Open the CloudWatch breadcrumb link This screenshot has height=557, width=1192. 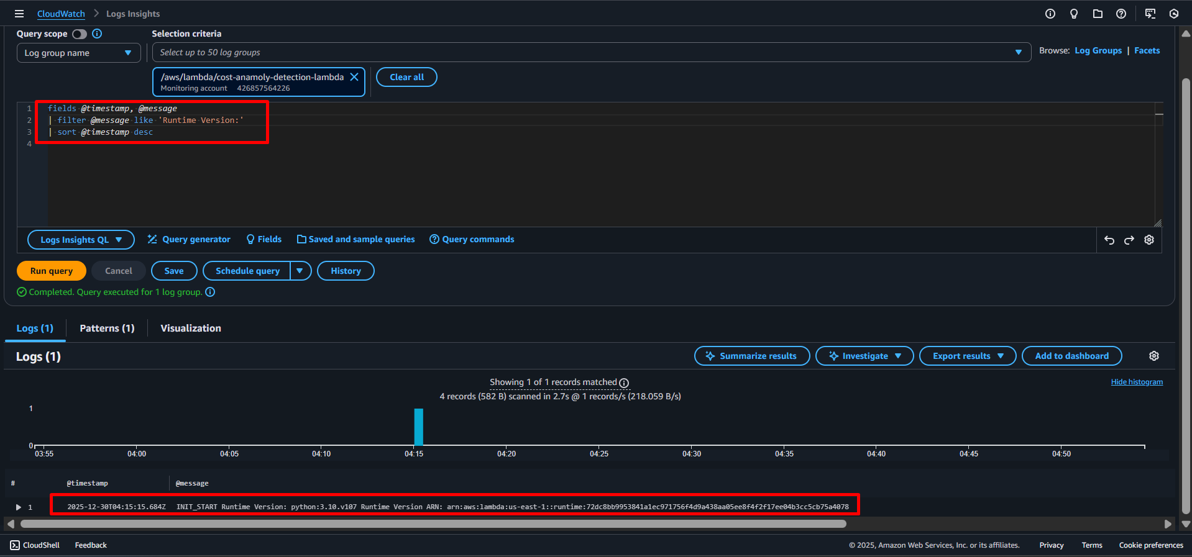[61, 14]
